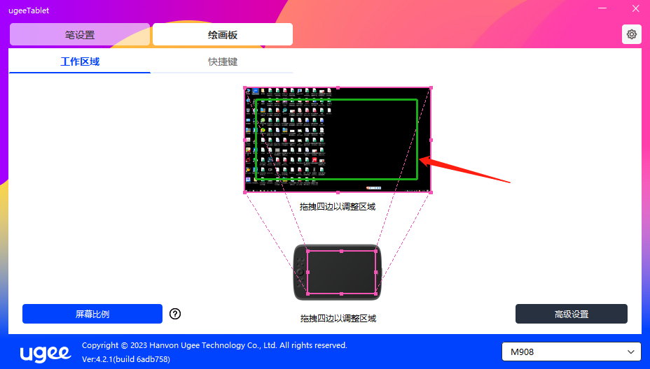The height and width of the screenshot is (369, 650).
Task: Click the top-right handle of screen area
Action: coord(431,87)
